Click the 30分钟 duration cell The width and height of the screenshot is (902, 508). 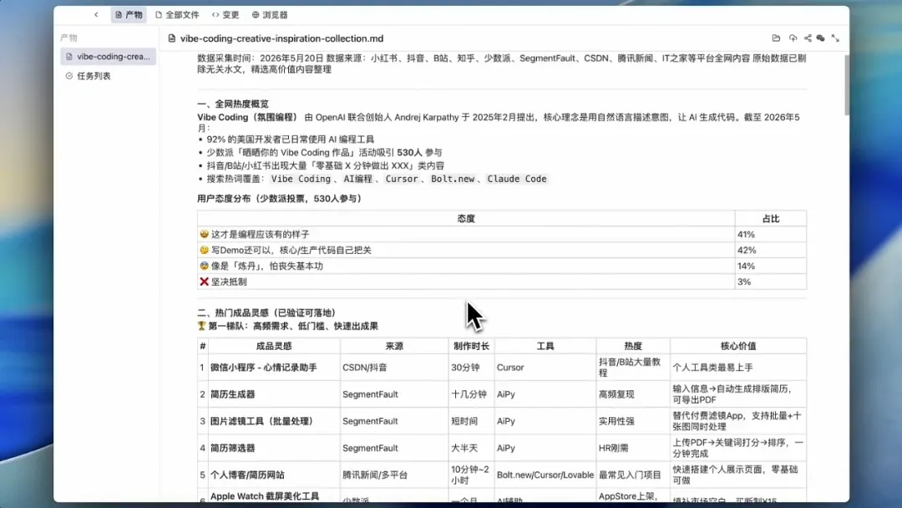[x=471, y=367]
